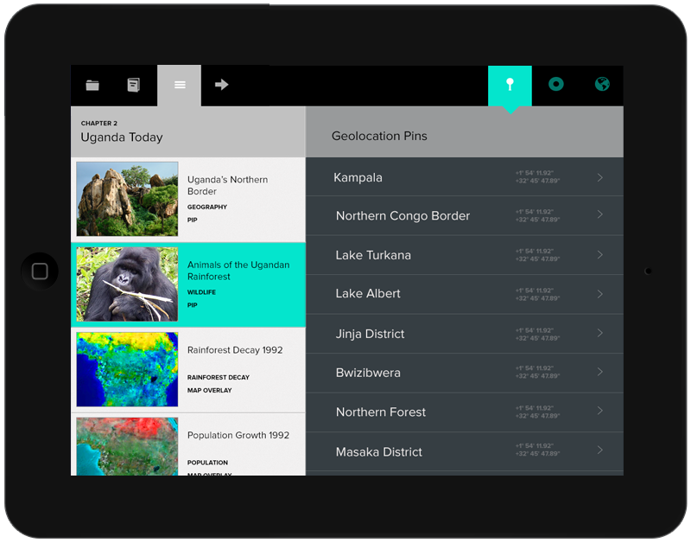The height and width of the screenshot is (543, 691).
Task: Expand Northern Congo Border chevron
Action: click(x=599, y=215)
